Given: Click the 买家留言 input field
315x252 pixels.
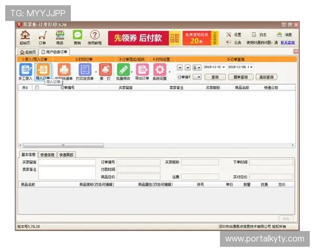Looking at the screenshot, I should pyautogui.click(x=67, y=162).
